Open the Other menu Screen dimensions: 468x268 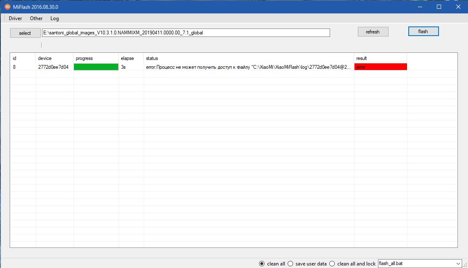click(36, 18)
